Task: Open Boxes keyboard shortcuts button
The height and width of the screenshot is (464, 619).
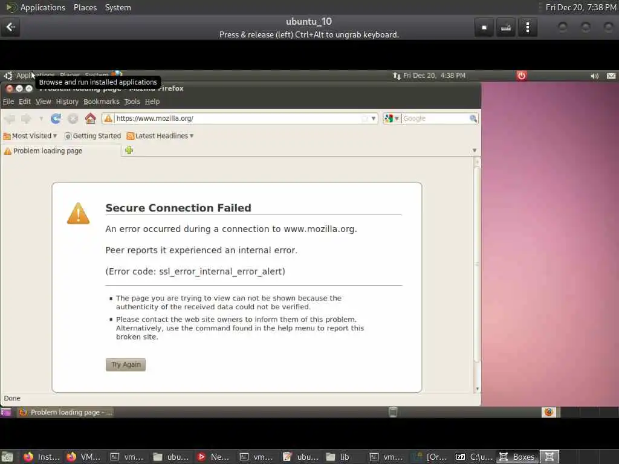Action: 506,27
